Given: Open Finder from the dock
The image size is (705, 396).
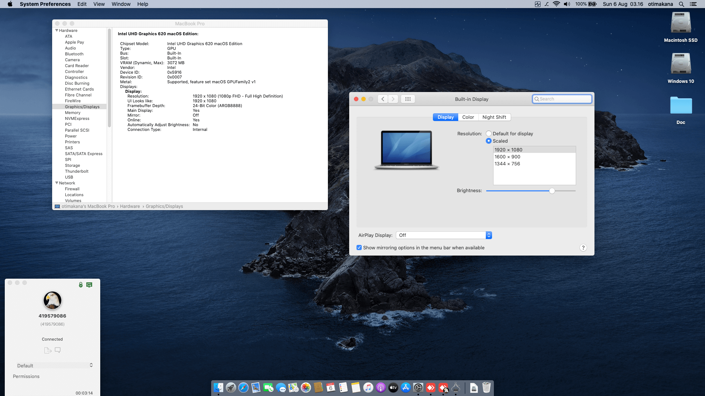Looking at the screenshot, I should (x=218, y=388).
